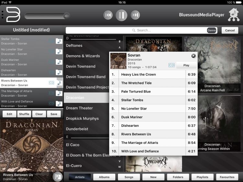Tap music note icon for No Lonelier Star
This screenshot has width=243, height=182.
(59, 51)
